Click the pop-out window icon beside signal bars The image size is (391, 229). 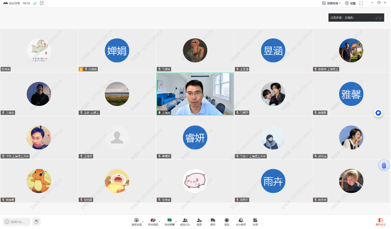click(x=42, y=3)
